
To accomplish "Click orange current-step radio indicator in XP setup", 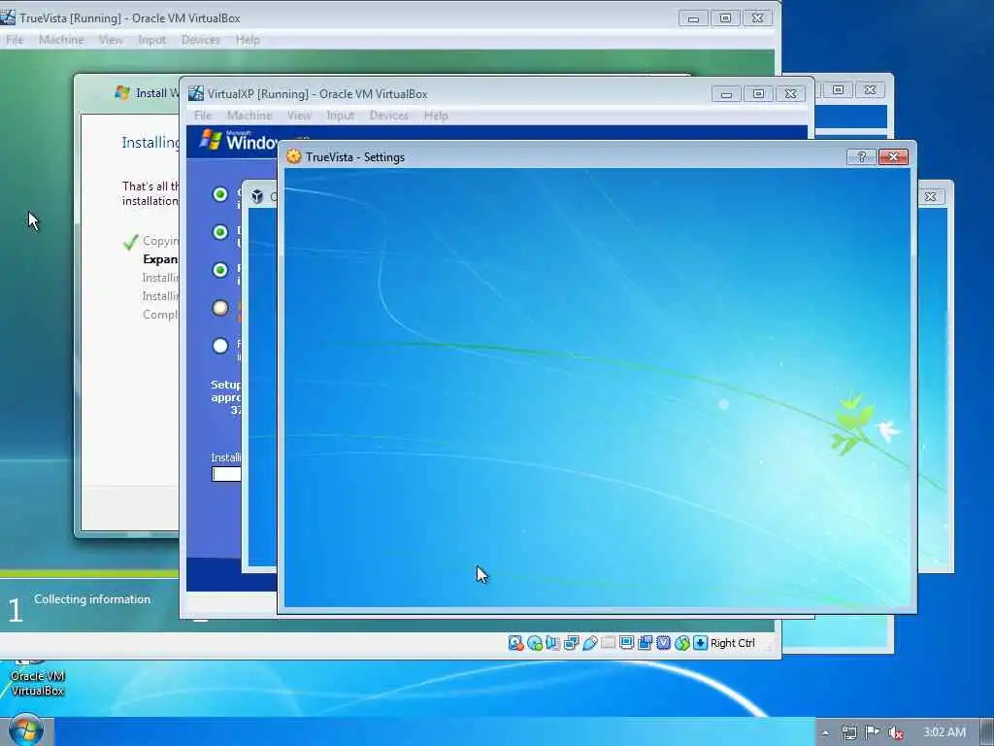I will [x=220, y=308].
